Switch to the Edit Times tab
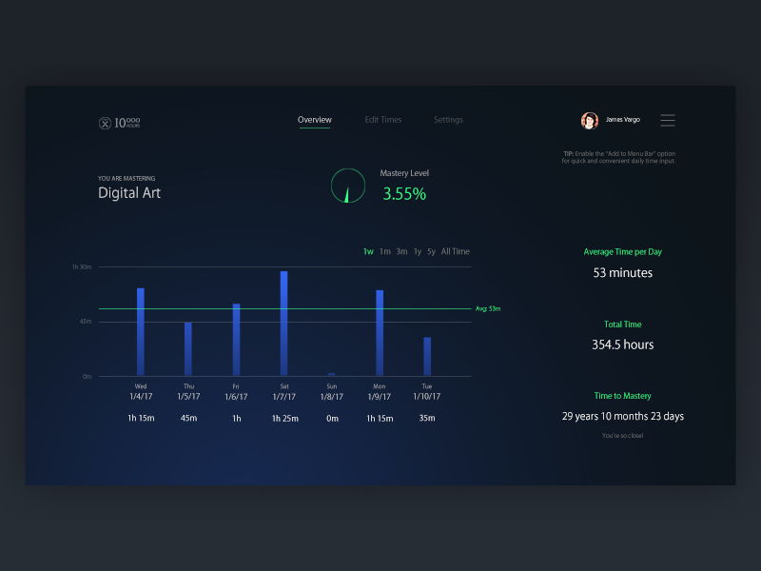The height and width of the screenshot is (571, 761). click(x=382, y=119)
